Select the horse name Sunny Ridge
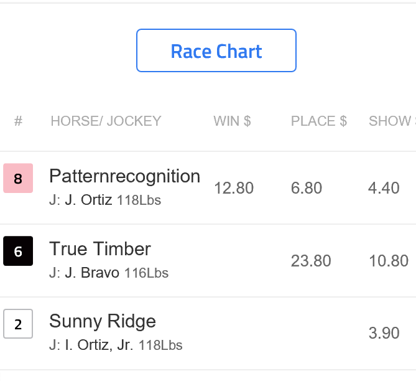Image resolution: width=416 pixels, height=381 pixels. pyautogui.click(x=102, y=321)
